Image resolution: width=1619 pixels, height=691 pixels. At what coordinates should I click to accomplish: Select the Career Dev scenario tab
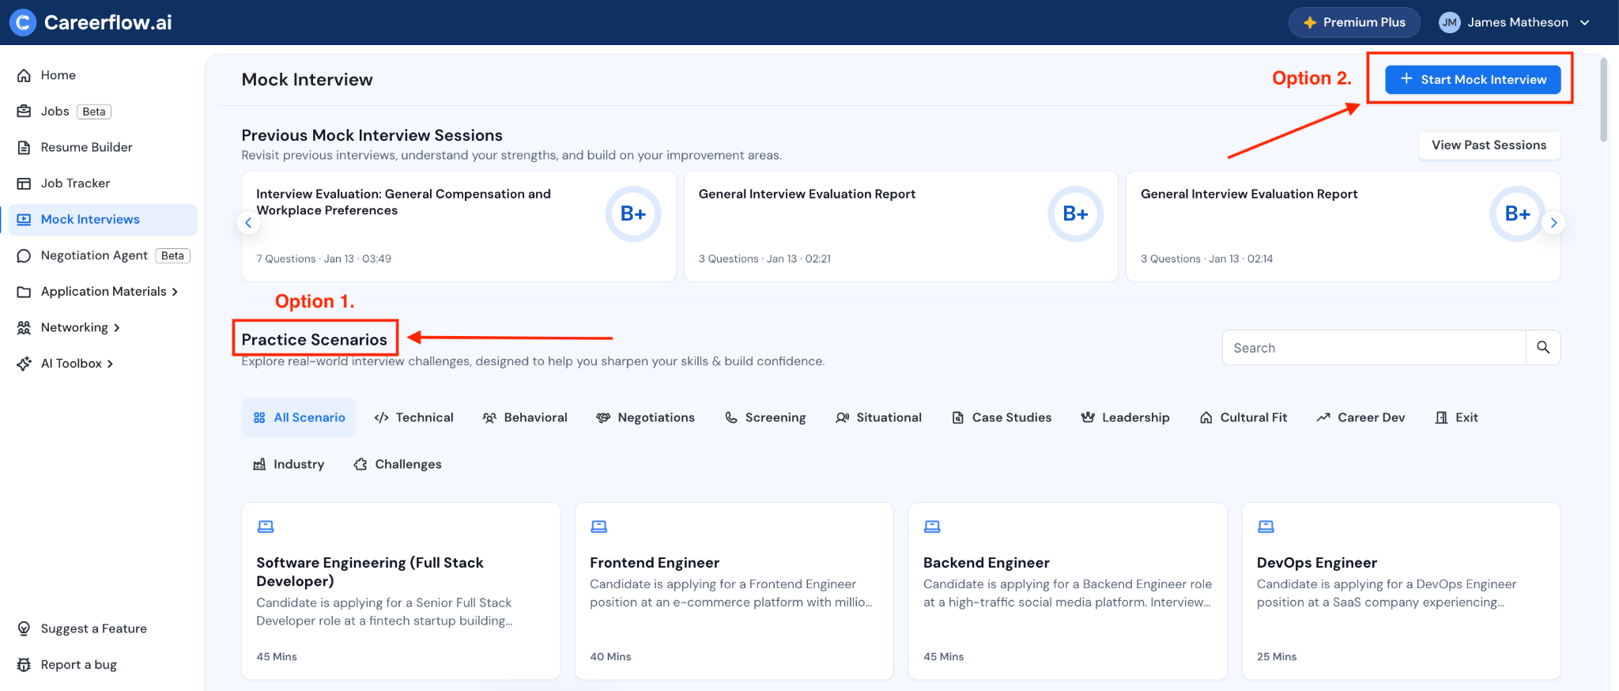pos(1360,417)
